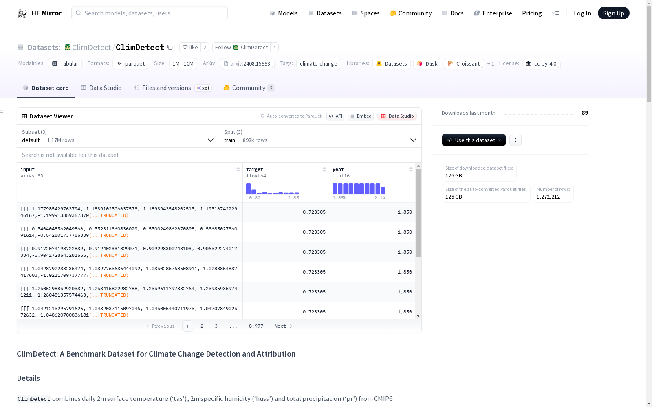Open the Dataset card tab

tap(46, 88)
